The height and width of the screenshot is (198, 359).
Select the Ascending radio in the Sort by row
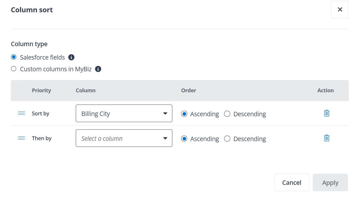coord(184,114)
